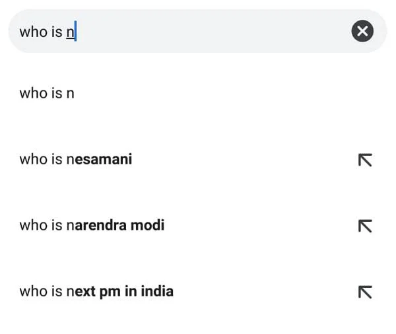This screenshot has width=396, height=334.
Task: Click the dark circular clear button
Action: [x=362, y=31]
